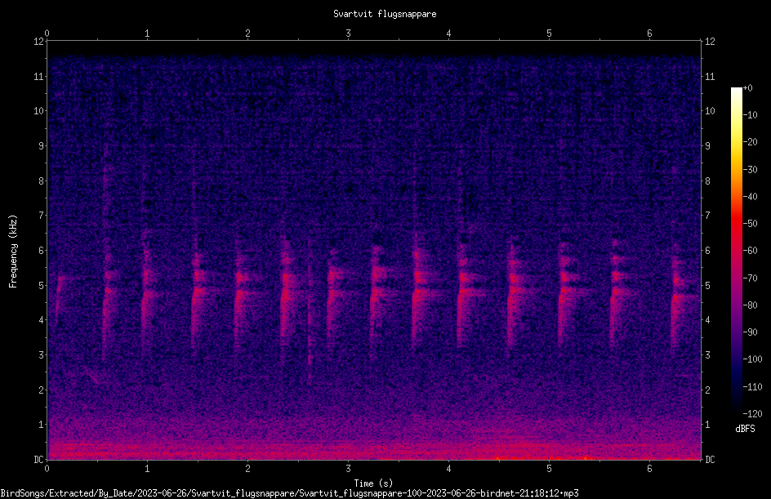
Task: Click the 'dBFS' legend label
Action: [745, 429]
